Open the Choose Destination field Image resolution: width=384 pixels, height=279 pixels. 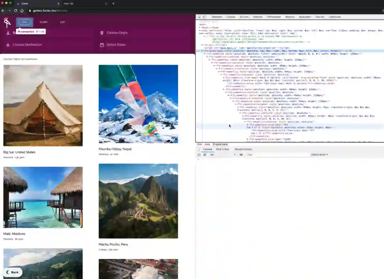coord(49,45)
